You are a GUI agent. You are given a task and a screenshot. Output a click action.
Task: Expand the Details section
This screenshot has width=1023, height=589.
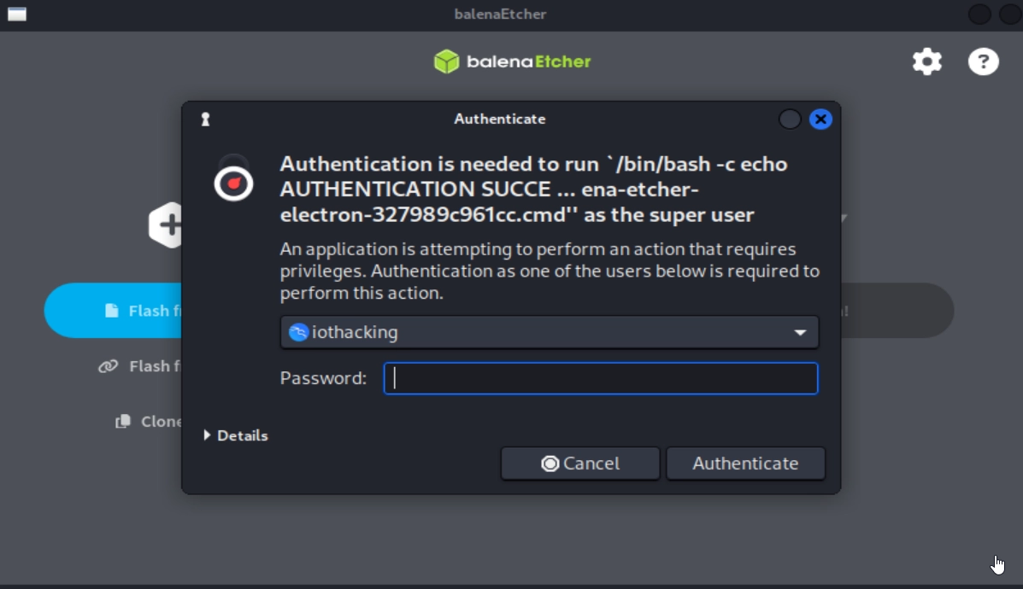coord(235,435)
